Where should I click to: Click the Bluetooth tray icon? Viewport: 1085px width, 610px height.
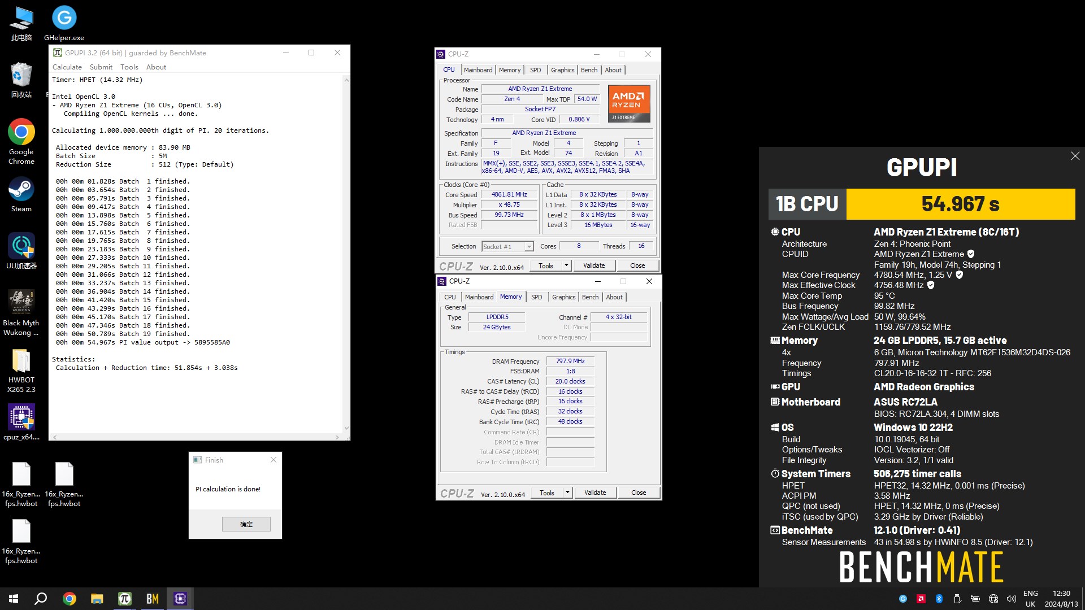tap(939, 599)
